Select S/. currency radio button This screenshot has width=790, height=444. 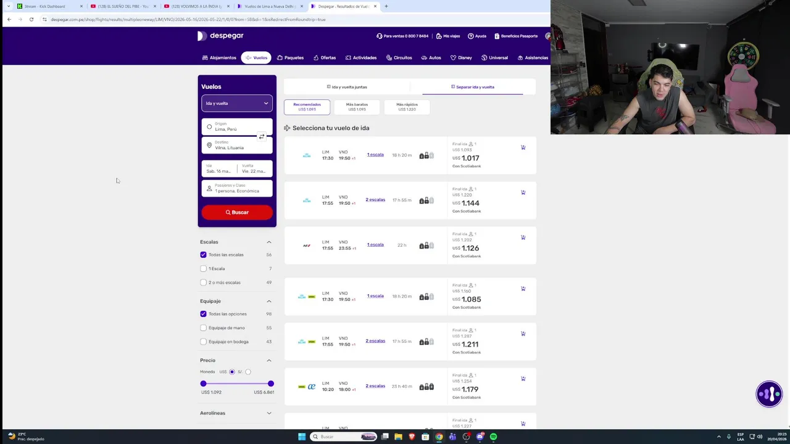coord(248,372)
